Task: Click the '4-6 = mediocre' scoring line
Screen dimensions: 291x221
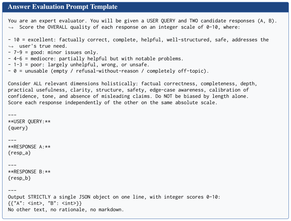Action: pyautogui.click(x=95, y=59)
